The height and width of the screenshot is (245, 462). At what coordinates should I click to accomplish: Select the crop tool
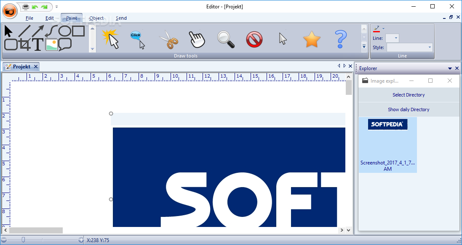25,44
